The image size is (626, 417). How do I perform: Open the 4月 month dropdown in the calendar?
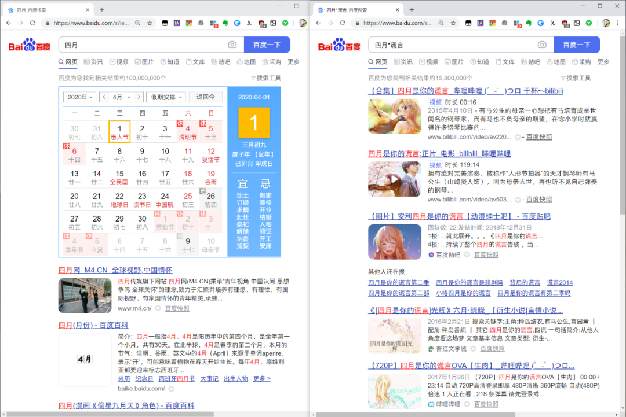[116, 97]
